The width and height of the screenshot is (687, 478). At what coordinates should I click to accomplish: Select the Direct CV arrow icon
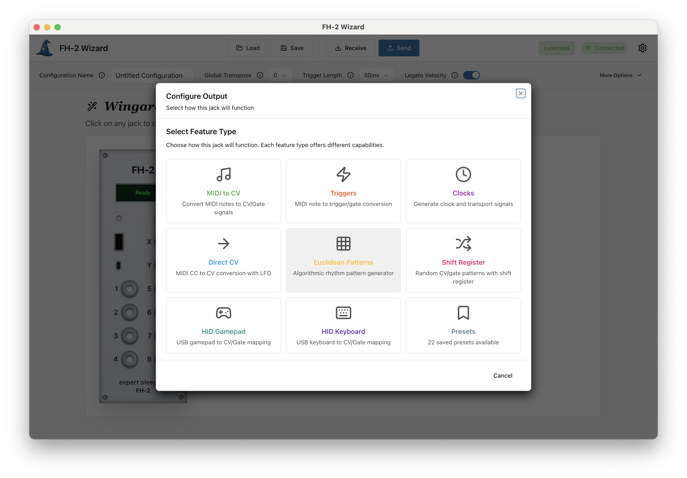coord(224,243)
